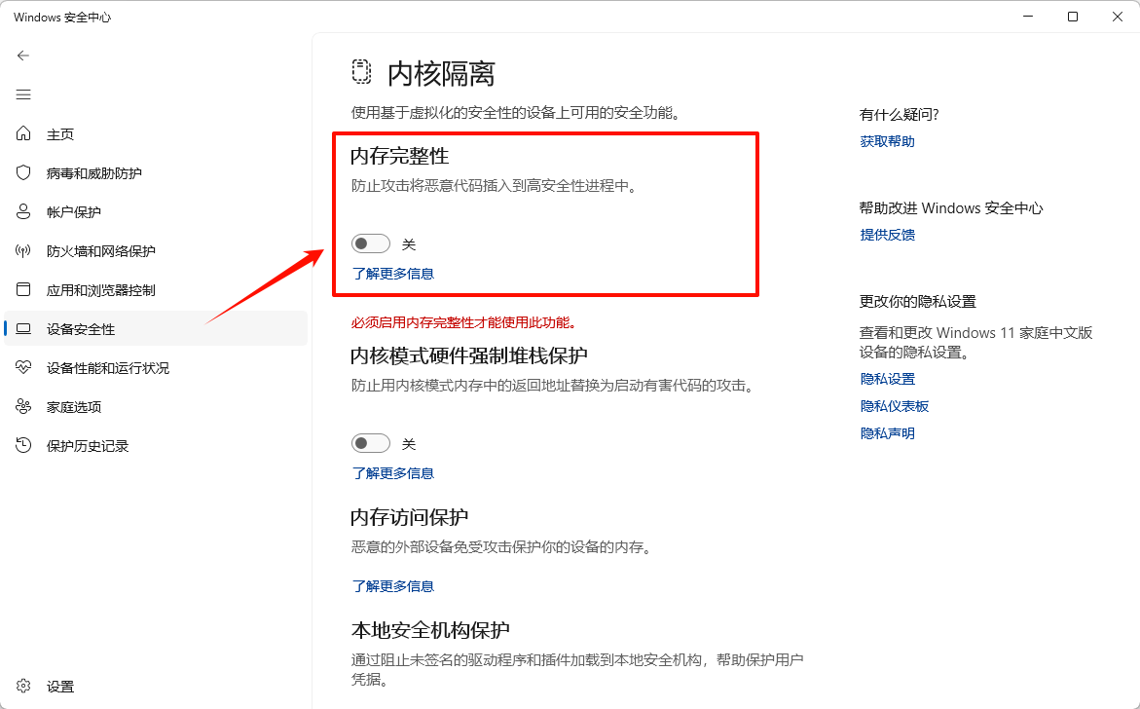The height and width of the screenshot is (709, 1140).
Task: Click the 获取帮助 link
Action: tap(886, 141)
